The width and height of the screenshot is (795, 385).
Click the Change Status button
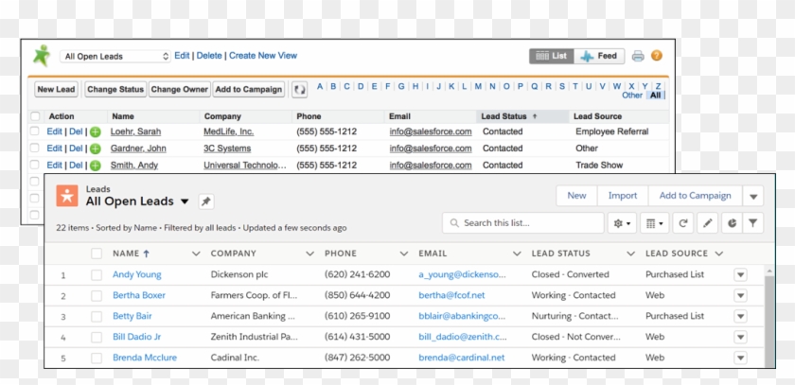tap(115, 90)
